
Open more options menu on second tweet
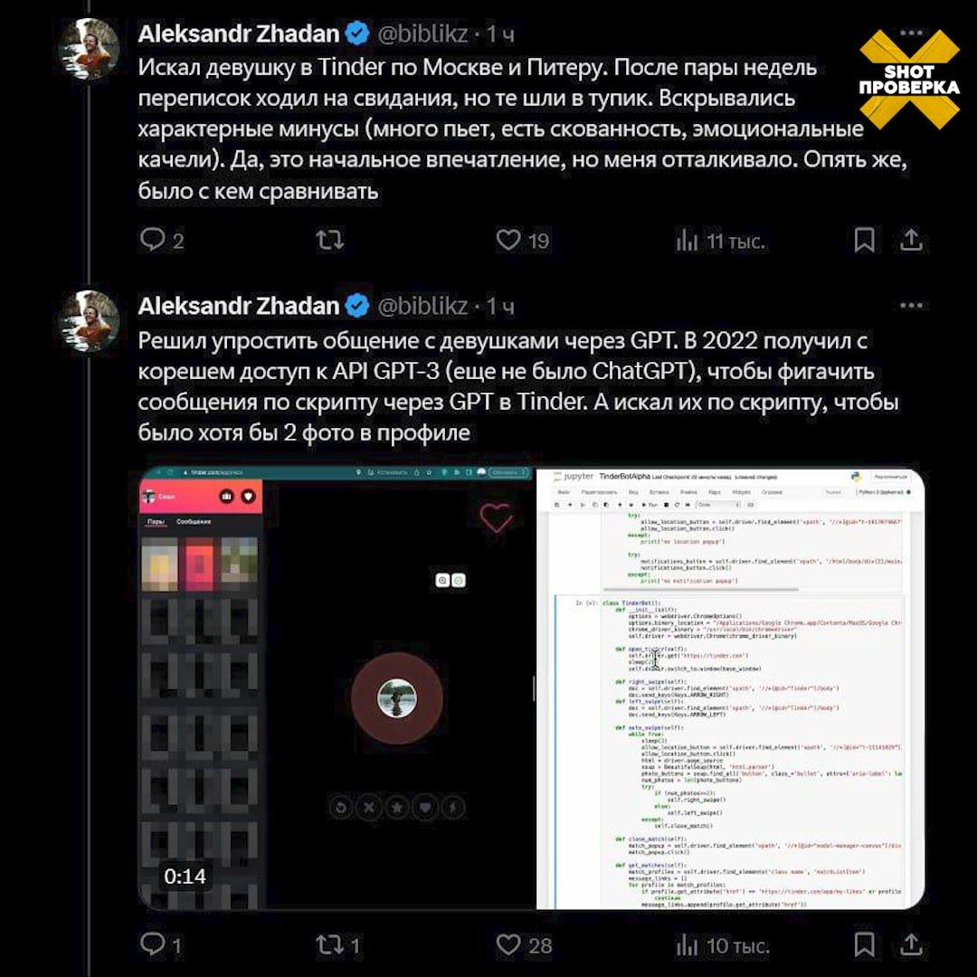[x=911, y=306]
